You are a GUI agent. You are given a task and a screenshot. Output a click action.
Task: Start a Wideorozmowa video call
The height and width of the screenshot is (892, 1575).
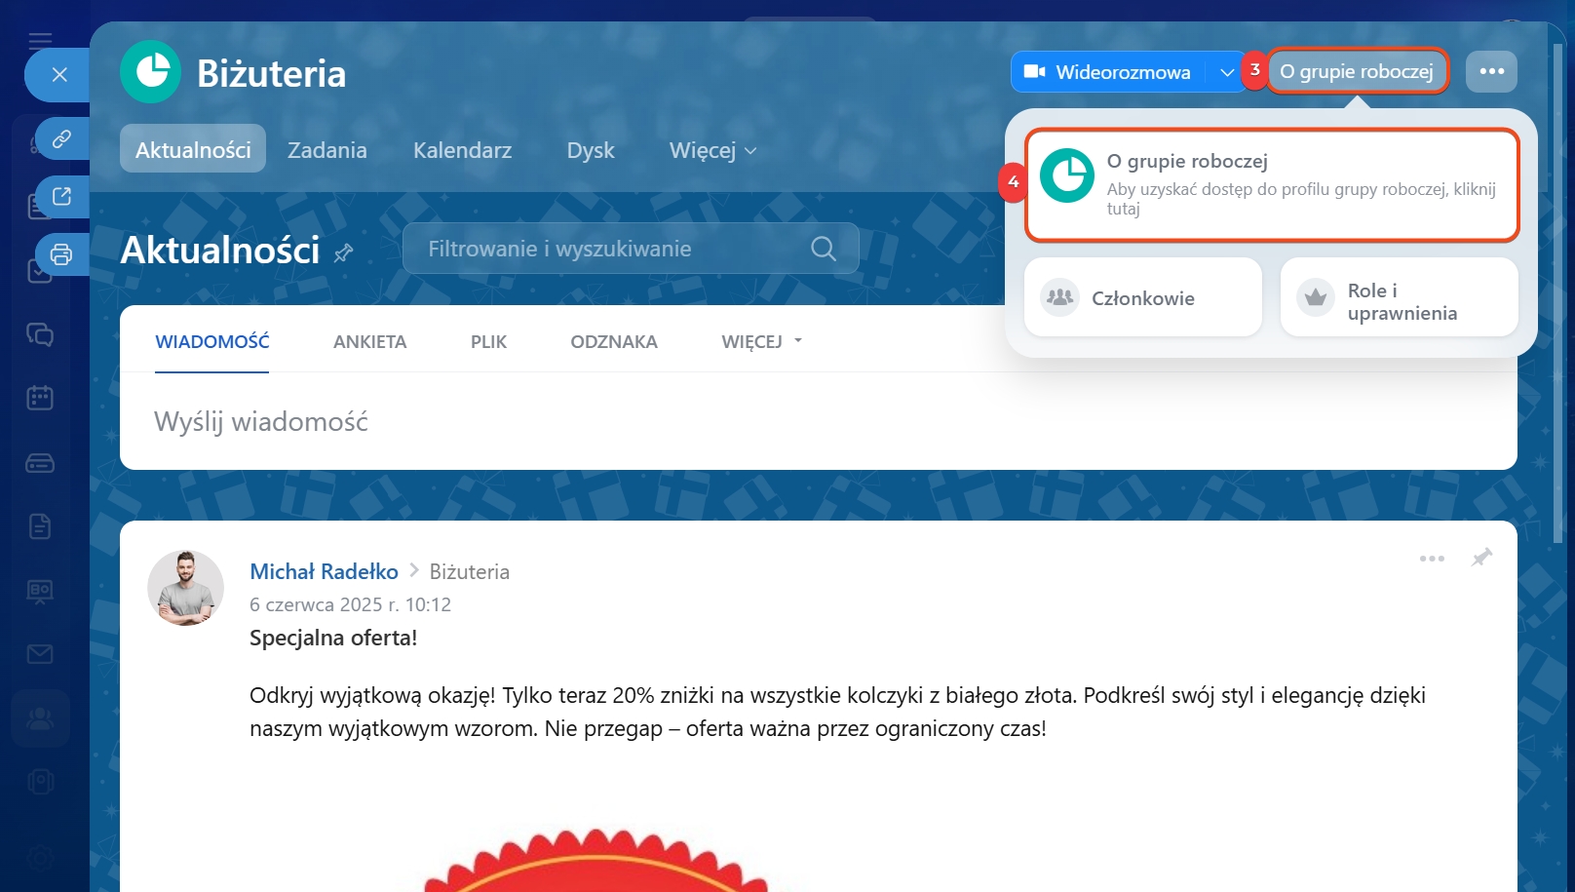coord(1107,72)
